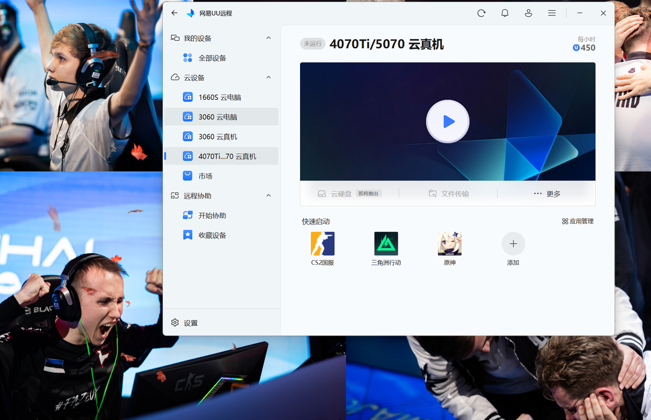Open 应用管理 link
The height and width of the screenshot is (420, 651).
(578, 221)
